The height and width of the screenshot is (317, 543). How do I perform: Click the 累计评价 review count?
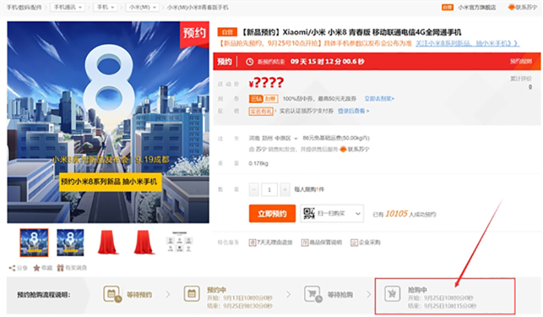(521, 82)
